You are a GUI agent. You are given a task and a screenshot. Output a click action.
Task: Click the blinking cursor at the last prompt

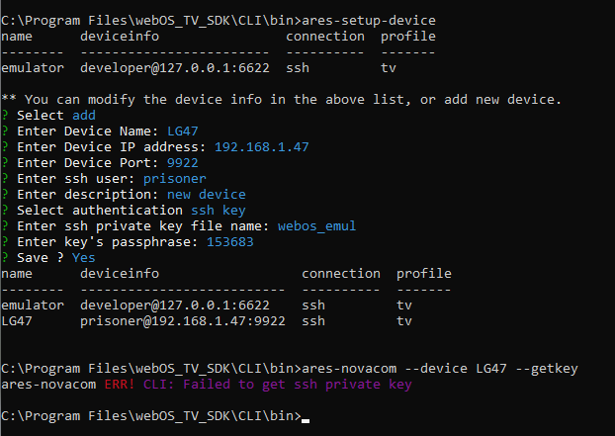click(306, 416)
